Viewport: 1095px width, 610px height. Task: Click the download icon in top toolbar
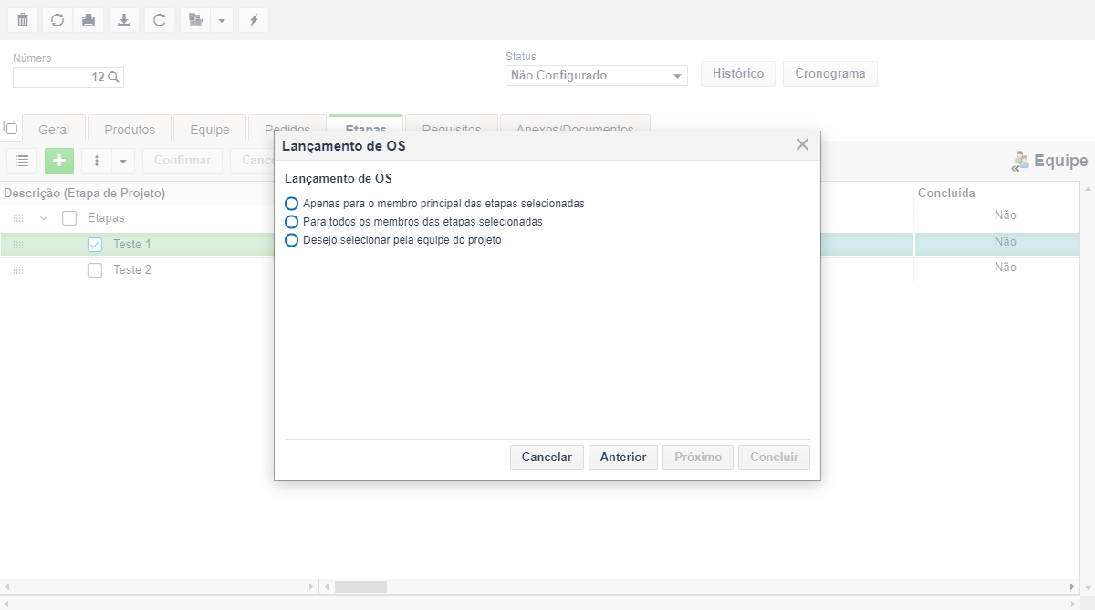(124, 20)
